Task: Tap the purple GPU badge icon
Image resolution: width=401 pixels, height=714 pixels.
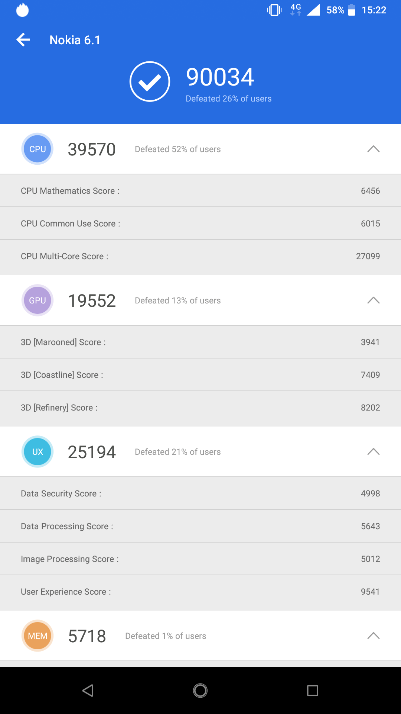Action: click(x=38, y=300)
